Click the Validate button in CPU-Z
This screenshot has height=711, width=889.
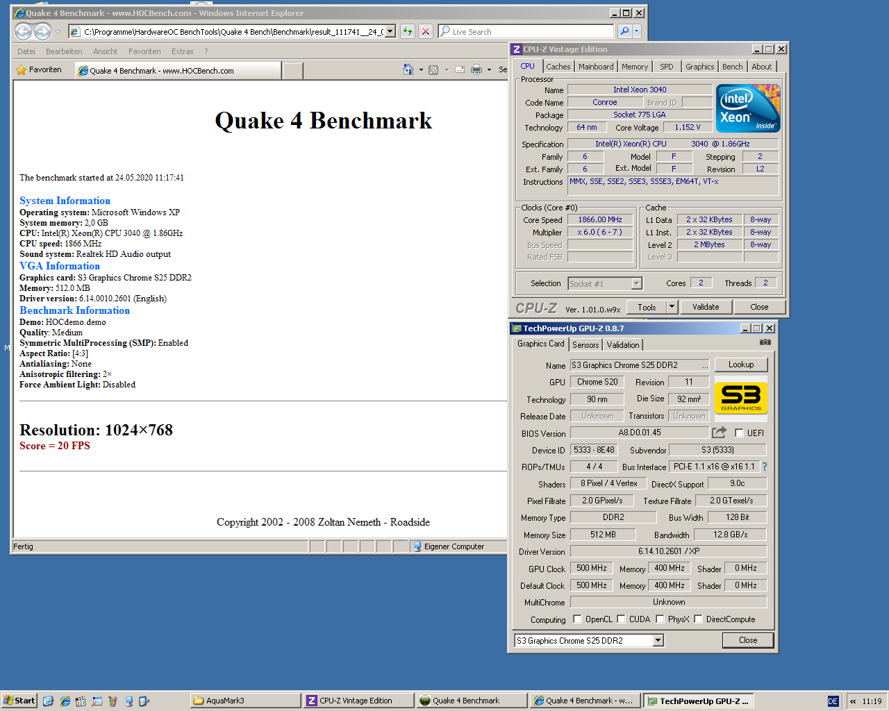coord(706,307)
